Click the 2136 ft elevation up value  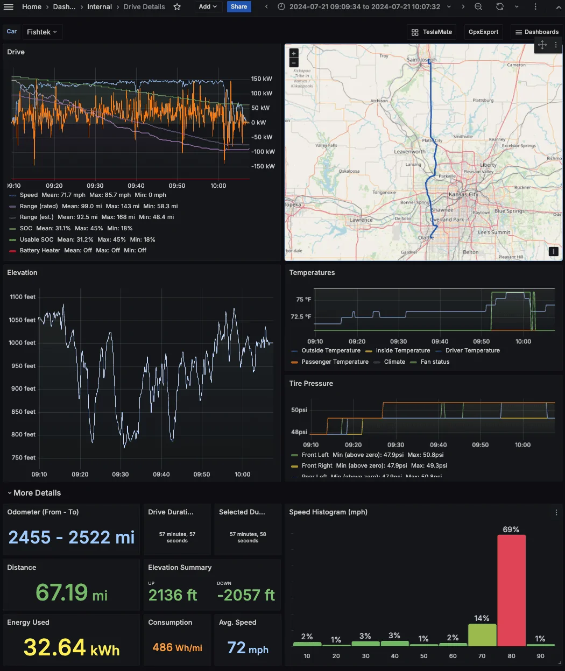point(173,595)
